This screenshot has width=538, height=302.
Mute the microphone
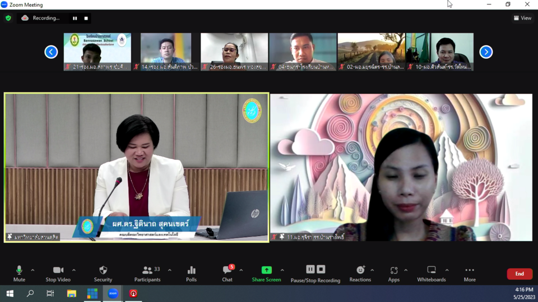(x=19, y=273)
